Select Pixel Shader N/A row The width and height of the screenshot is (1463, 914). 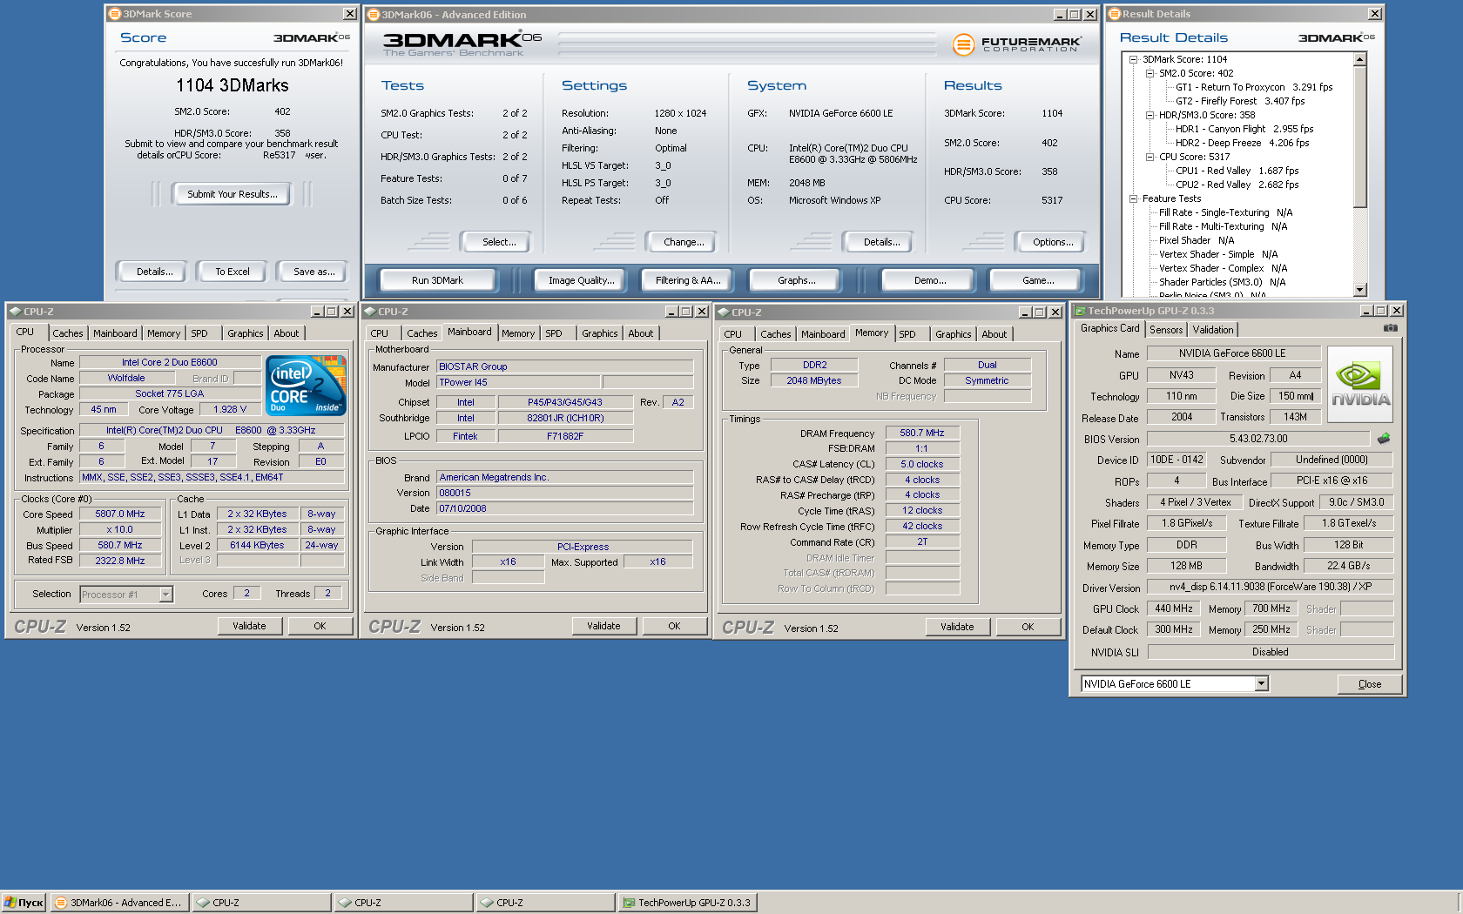tap(1197, 240)
